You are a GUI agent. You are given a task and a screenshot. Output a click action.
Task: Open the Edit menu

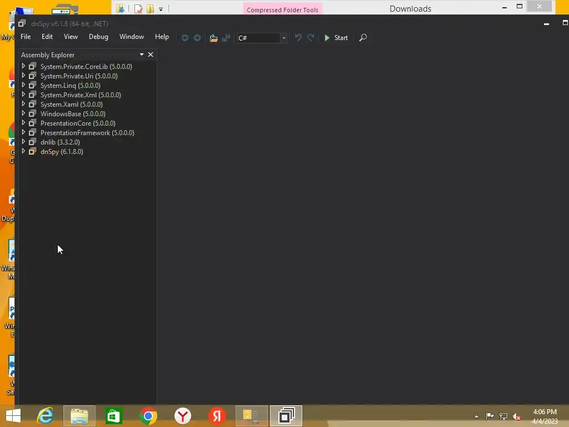(47, 37)
